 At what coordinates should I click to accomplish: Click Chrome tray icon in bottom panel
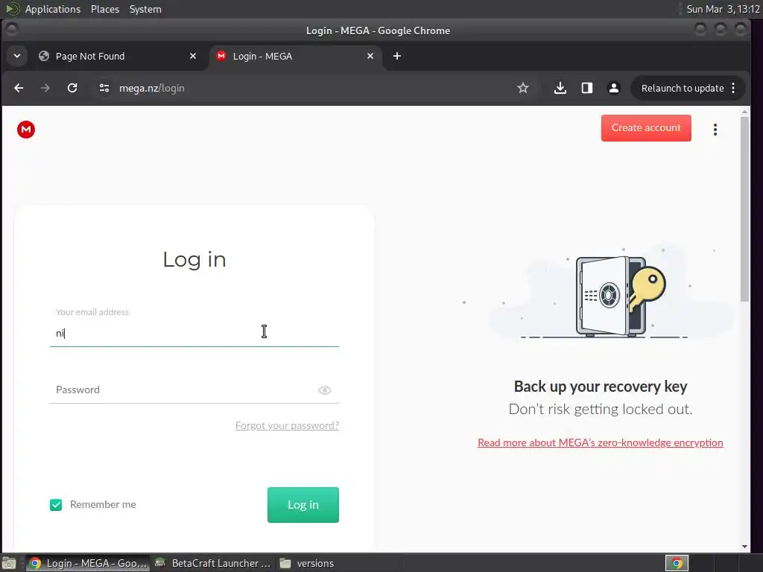click(677, 563)
